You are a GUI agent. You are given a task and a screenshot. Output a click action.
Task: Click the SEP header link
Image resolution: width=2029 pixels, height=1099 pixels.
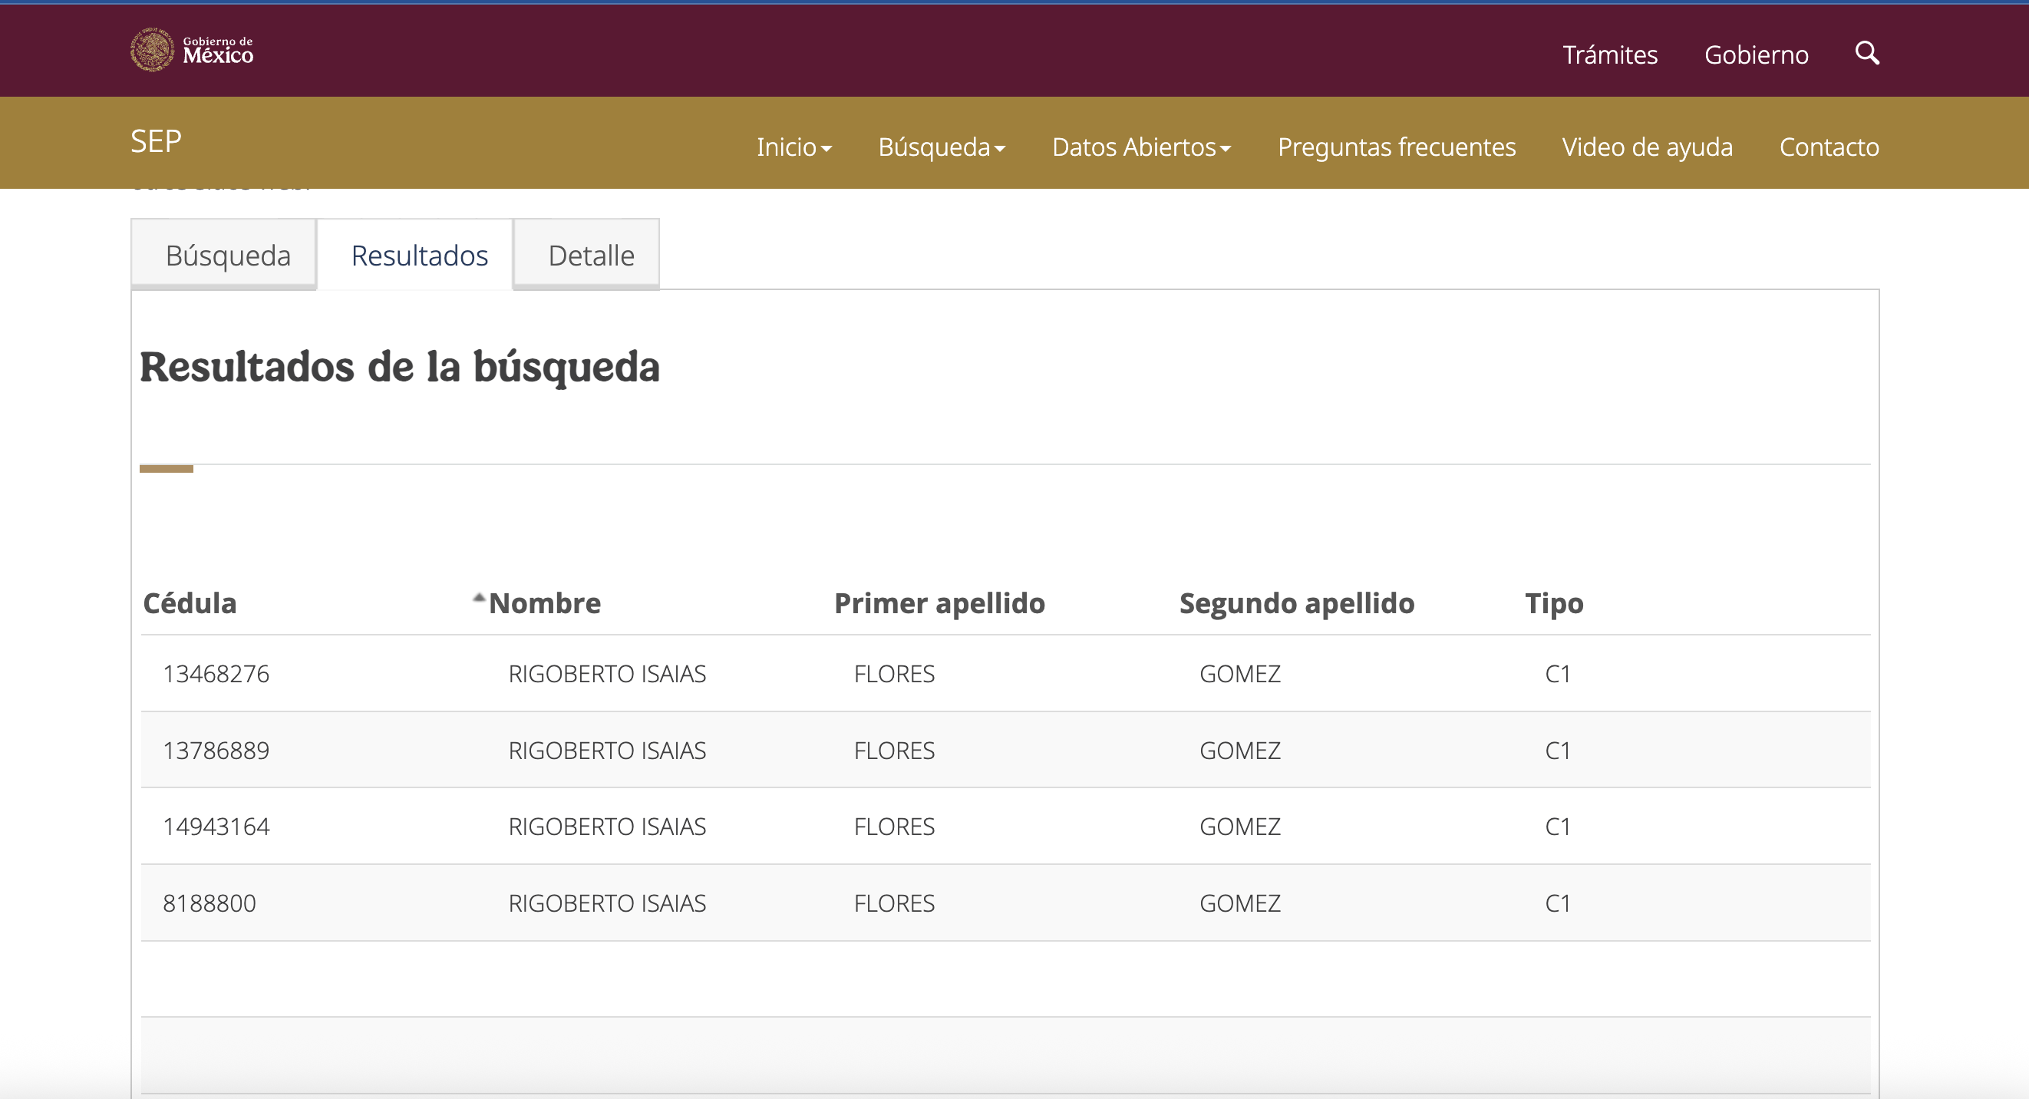point(156,142)
